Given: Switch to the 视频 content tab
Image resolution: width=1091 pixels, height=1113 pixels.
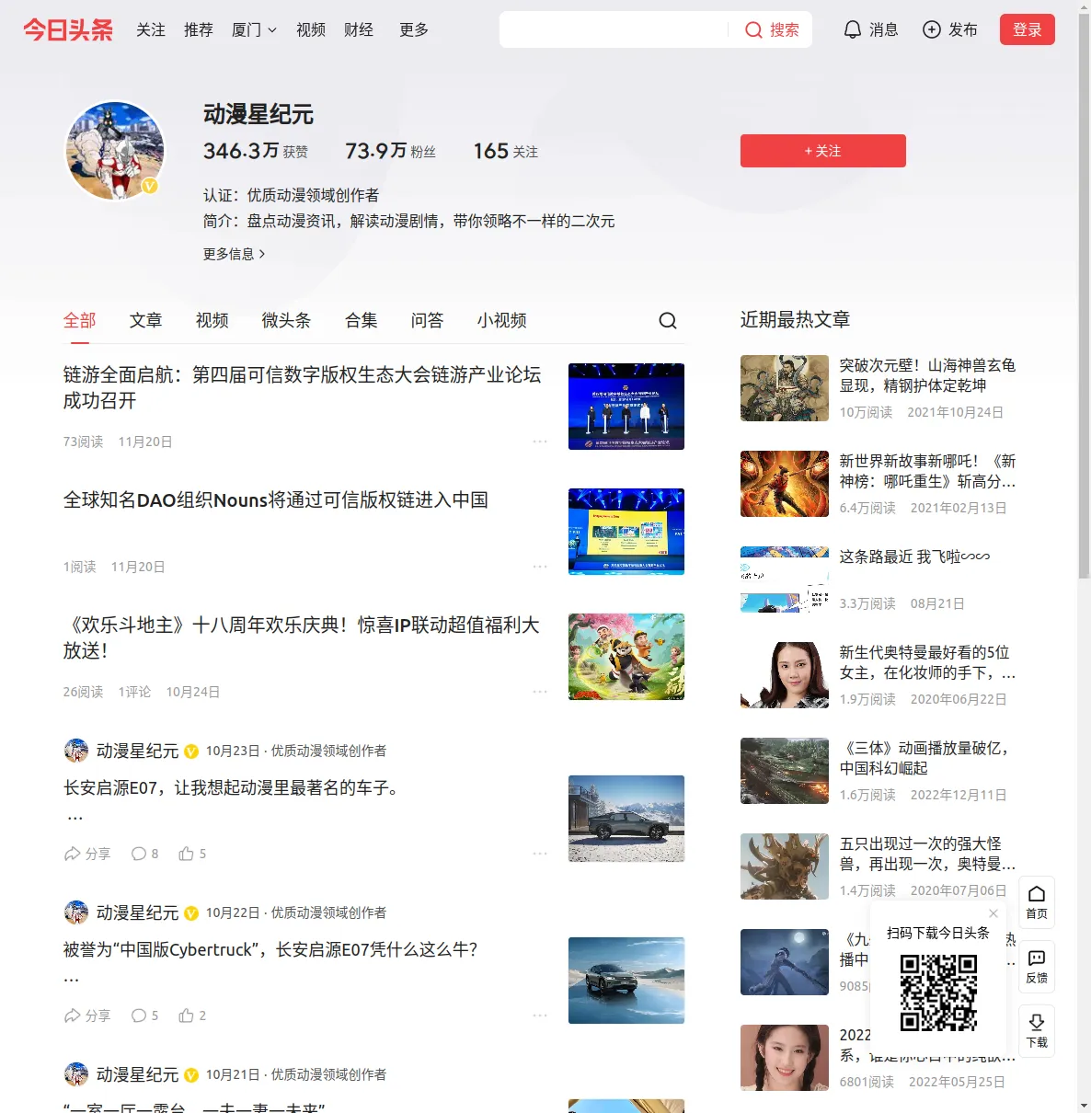Looking at the screenshot, I should [x=212, y=320].
